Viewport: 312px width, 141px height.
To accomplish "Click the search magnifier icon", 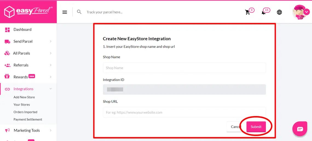I will click(x=79, y=12).
